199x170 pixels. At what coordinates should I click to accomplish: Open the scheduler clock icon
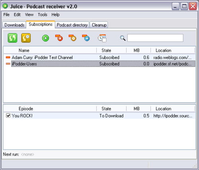pos(102,38)
